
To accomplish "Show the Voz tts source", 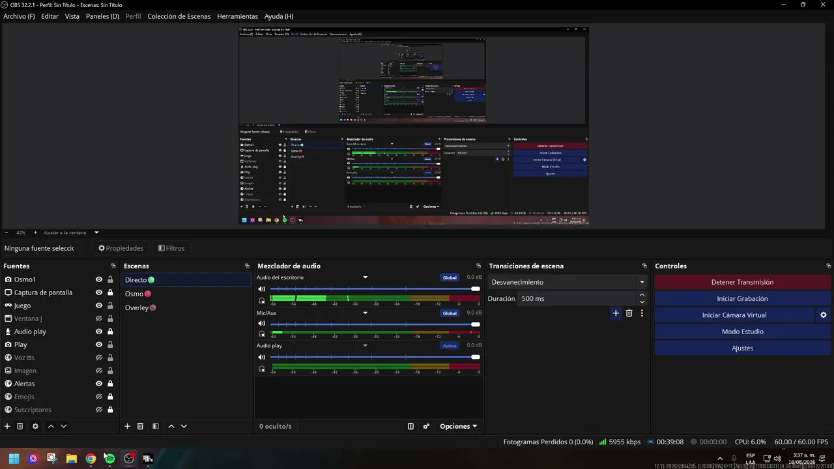I will 99,358.
